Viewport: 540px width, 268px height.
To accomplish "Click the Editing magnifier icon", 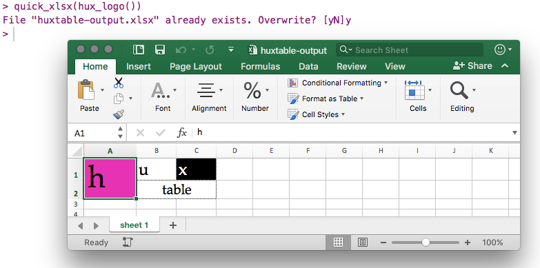I will 459,90.
